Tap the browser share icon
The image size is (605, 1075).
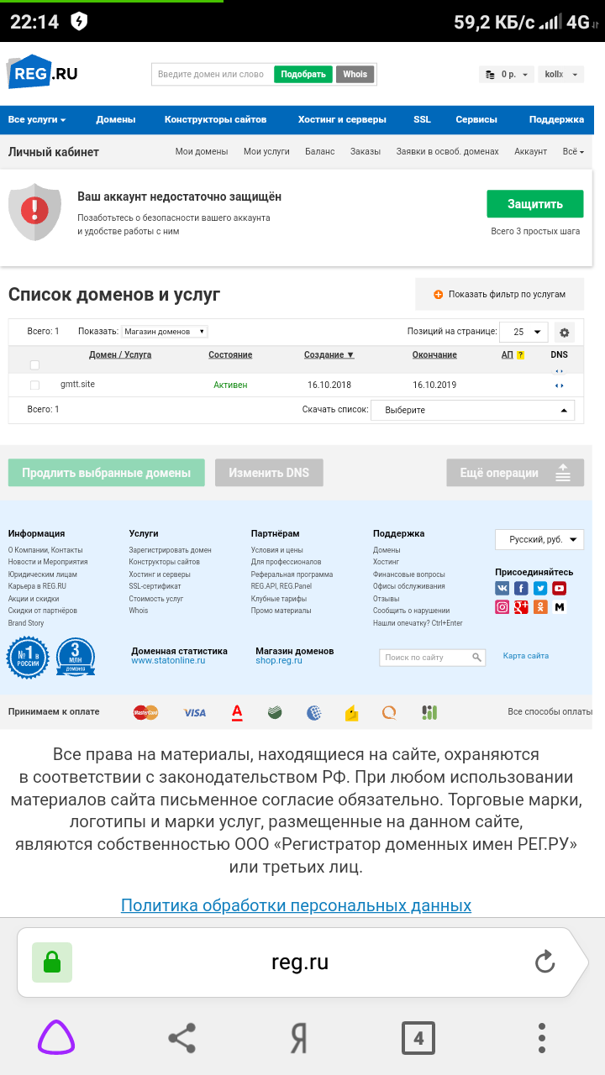[182, 1039]
